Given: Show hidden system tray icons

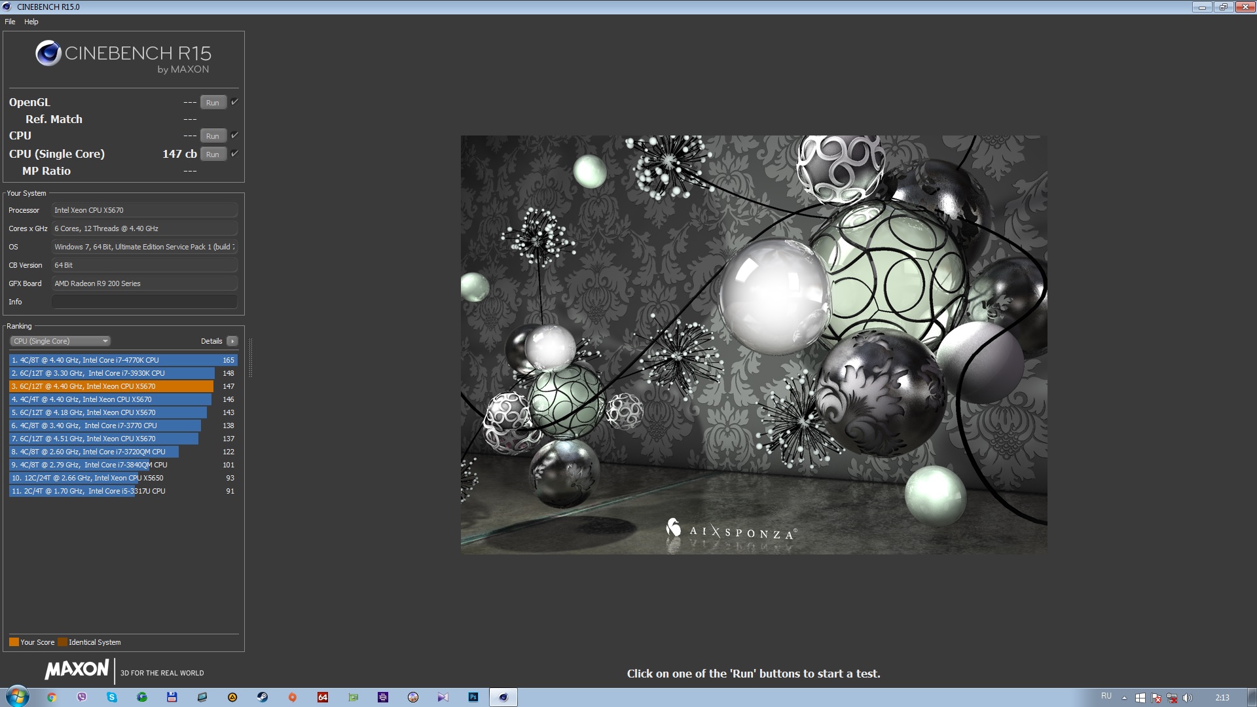Looking at the screenshot, I should pyautogui.click(x=1124, y=698).
